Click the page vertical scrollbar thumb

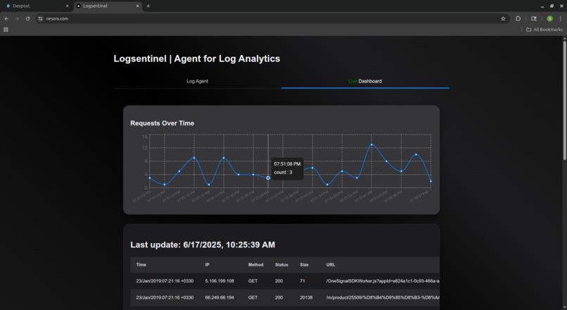564,99
